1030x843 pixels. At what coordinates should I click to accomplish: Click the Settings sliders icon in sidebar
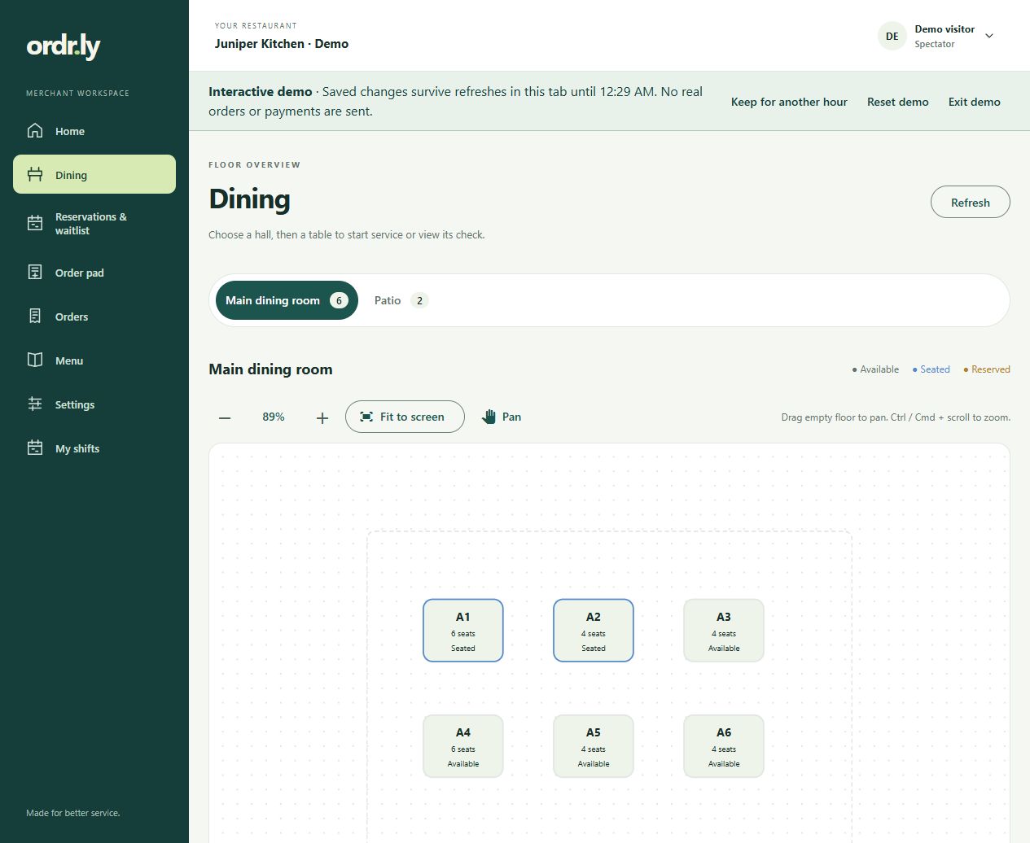click(x=35, y=404)
